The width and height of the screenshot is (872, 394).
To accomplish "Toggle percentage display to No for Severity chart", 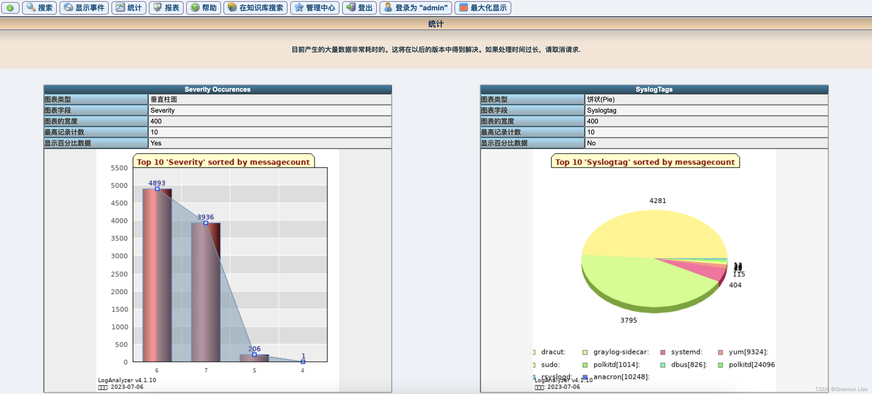I will tap(155, 143).
